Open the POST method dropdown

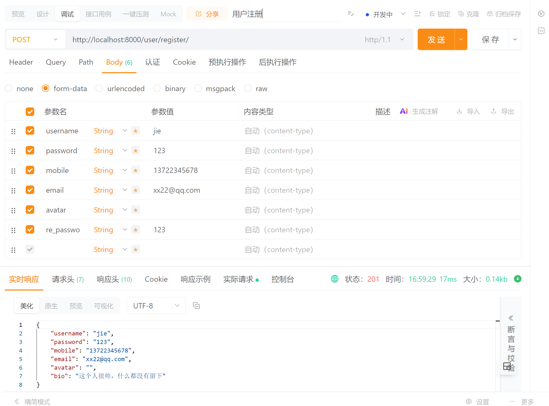[35, 40]
